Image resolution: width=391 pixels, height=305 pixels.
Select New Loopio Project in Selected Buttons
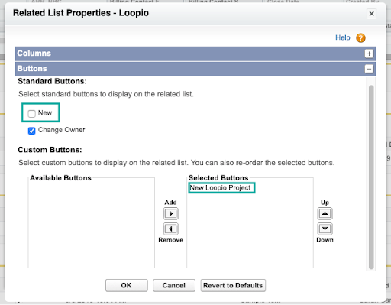tap(220, 188)
